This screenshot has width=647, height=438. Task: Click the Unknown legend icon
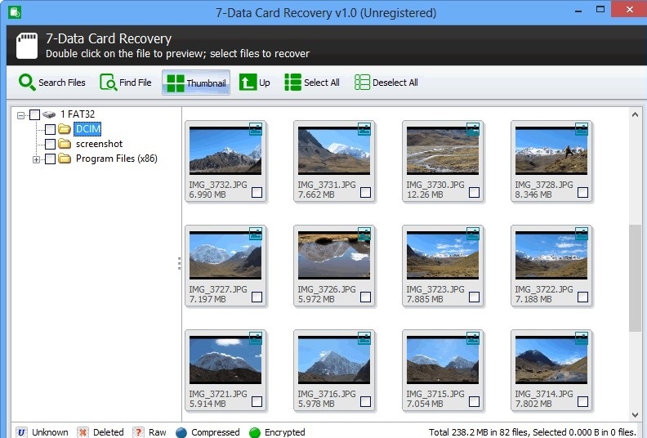(x=21, y=432)
